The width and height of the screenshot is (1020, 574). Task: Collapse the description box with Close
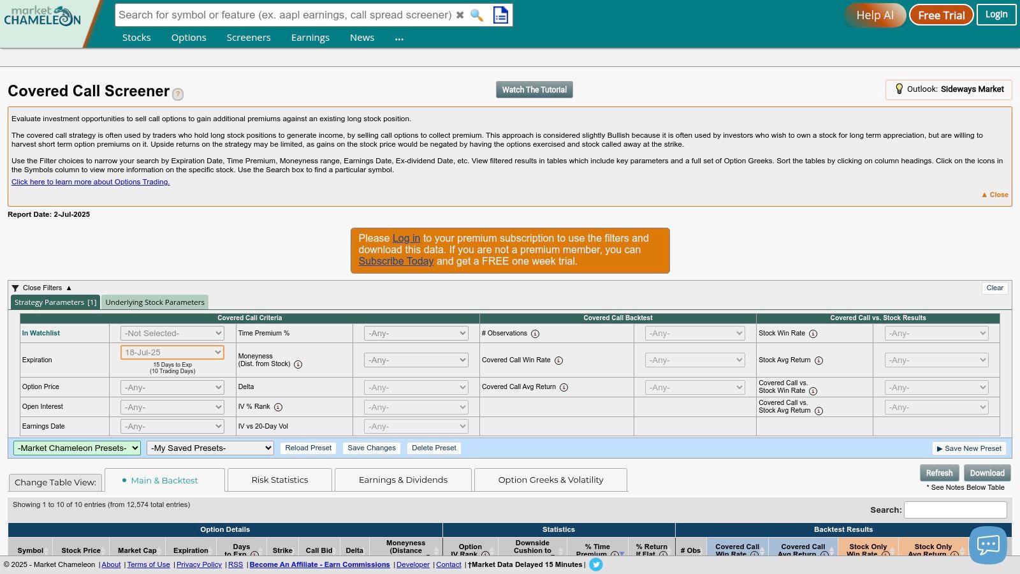coord(995,195)
